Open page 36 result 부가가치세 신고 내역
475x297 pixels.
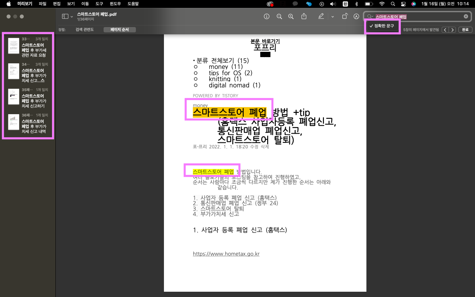point(28,124)
